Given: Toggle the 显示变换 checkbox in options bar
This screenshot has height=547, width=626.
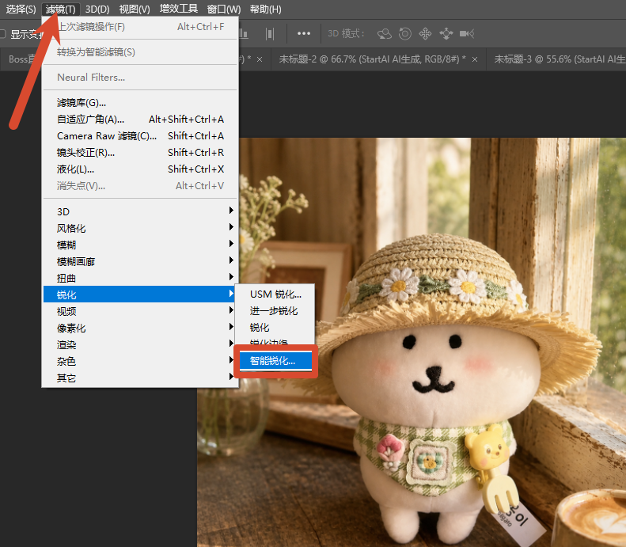Looking at the screenshot, I should pos(2,34).
